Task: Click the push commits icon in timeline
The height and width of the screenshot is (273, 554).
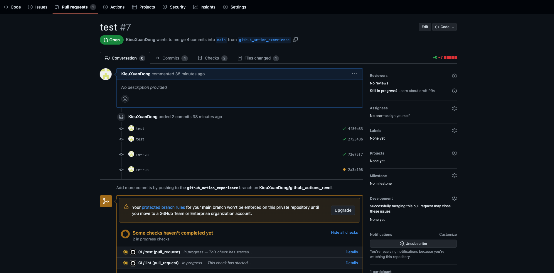Action: pos(121,117)
